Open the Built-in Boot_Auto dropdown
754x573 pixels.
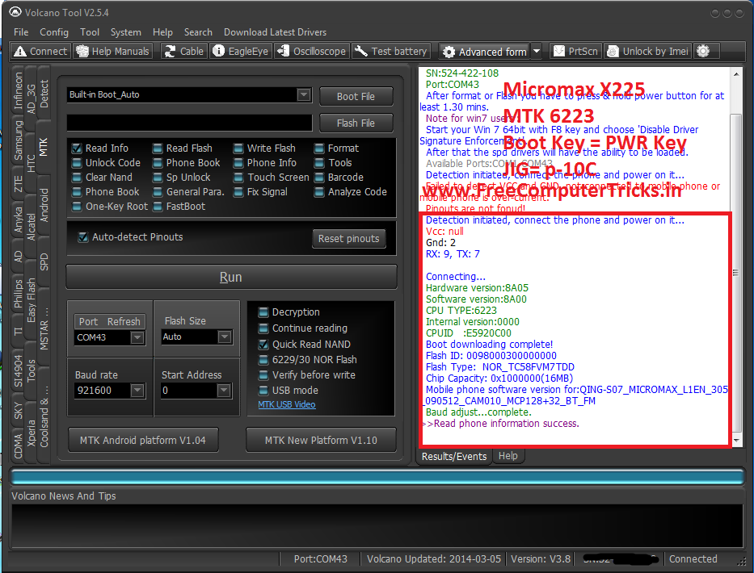click(303, 94)
